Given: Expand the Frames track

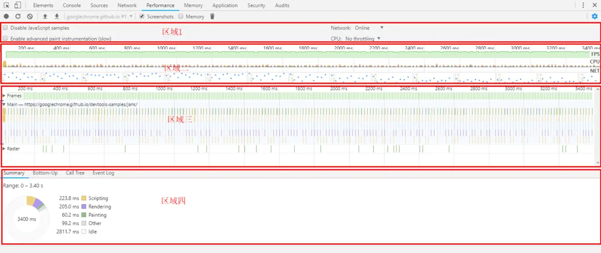Looking at the screenshot, I should coord(4,96).
